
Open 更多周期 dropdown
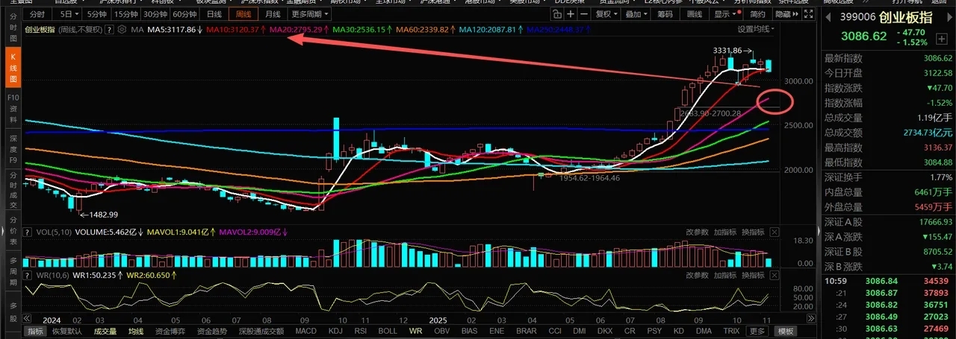308,14
